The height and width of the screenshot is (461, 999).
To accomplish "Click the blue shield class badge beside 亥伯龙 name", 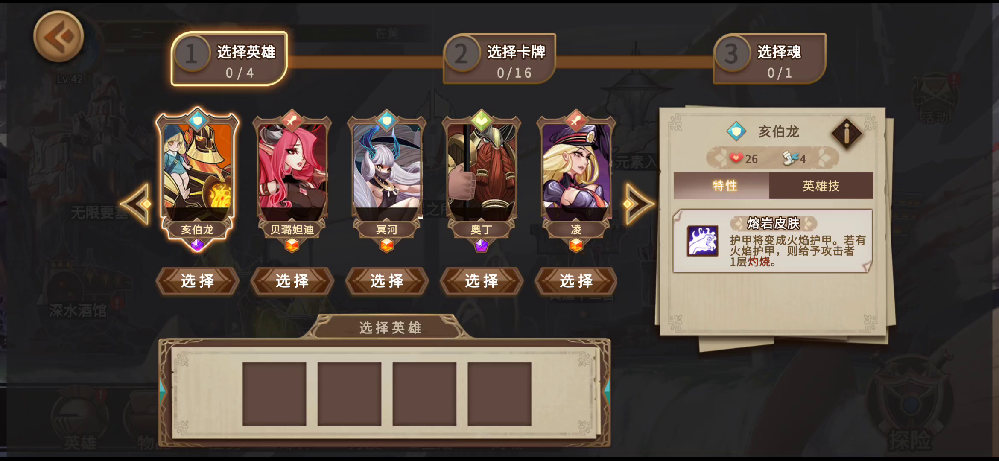I will tap(736, 131).
